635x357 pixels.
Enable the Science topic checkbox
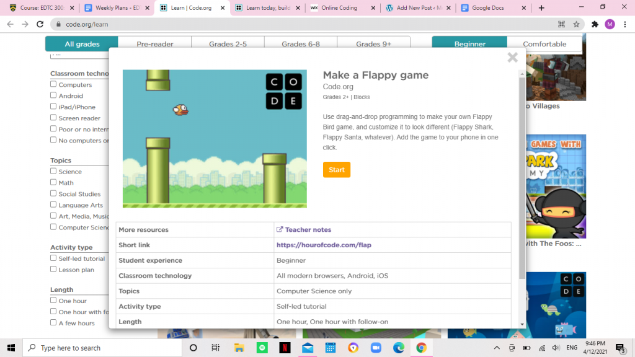[53, 171]
